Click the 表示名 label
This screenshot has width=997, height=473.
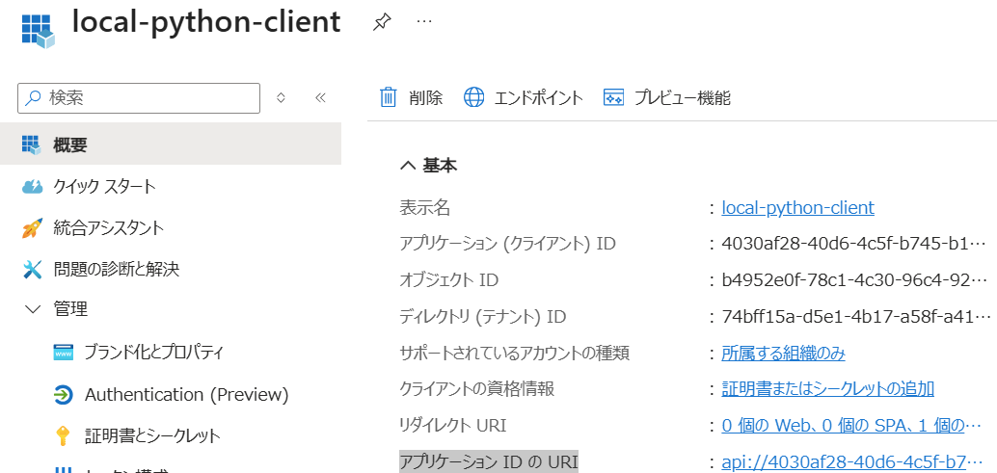pos(425,208)
